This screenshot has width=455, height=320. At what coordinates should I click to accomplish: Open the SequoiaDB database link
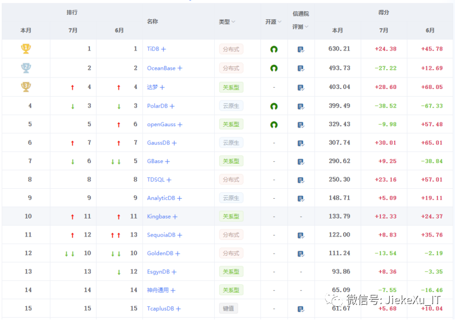tap(161, 235)
